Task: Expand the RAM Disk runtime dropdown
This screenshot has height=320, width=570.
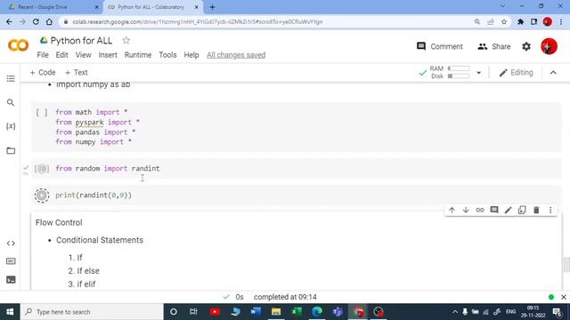Action: pyautogui.click(x=479, y=73)
